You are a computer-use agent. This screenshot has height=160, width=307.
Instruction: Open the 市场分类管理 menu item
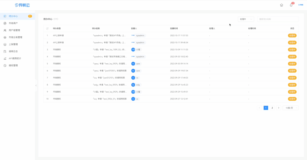pos(17,38)
